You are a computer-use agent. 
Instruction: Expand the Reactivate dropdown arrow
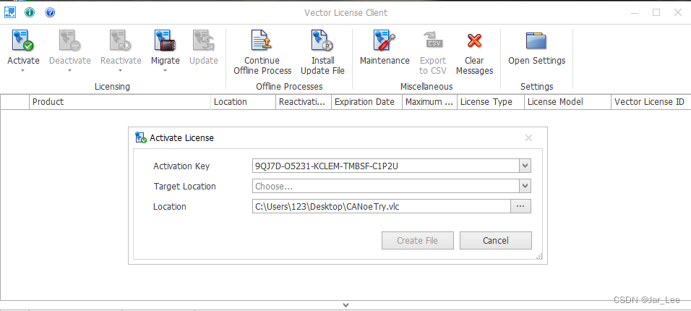120,71
